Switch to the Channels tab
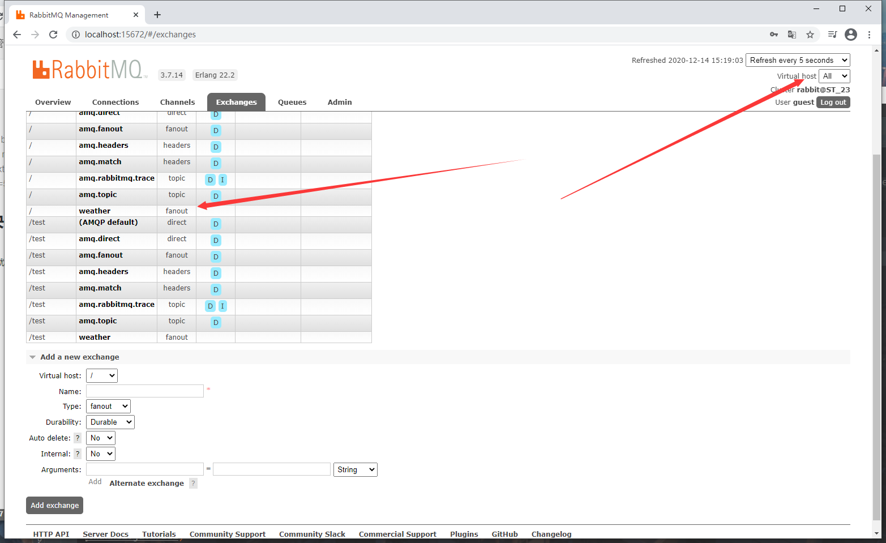The width and height of the screenshot is (886, 543). tap(177, 102)
